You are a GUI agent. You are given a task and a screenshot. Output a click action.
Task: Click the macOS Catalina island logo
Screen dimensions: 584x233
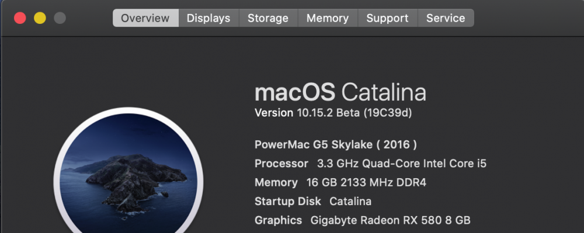tap(128, 171)
